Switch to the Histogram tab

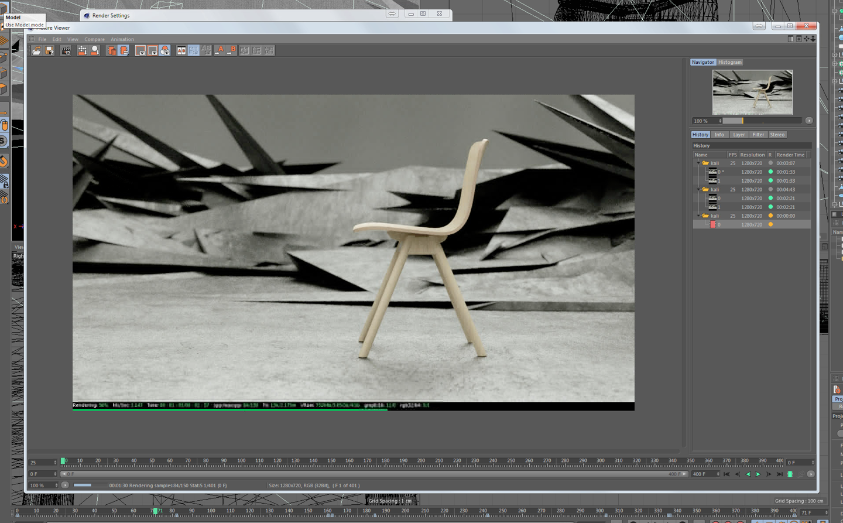730,62
